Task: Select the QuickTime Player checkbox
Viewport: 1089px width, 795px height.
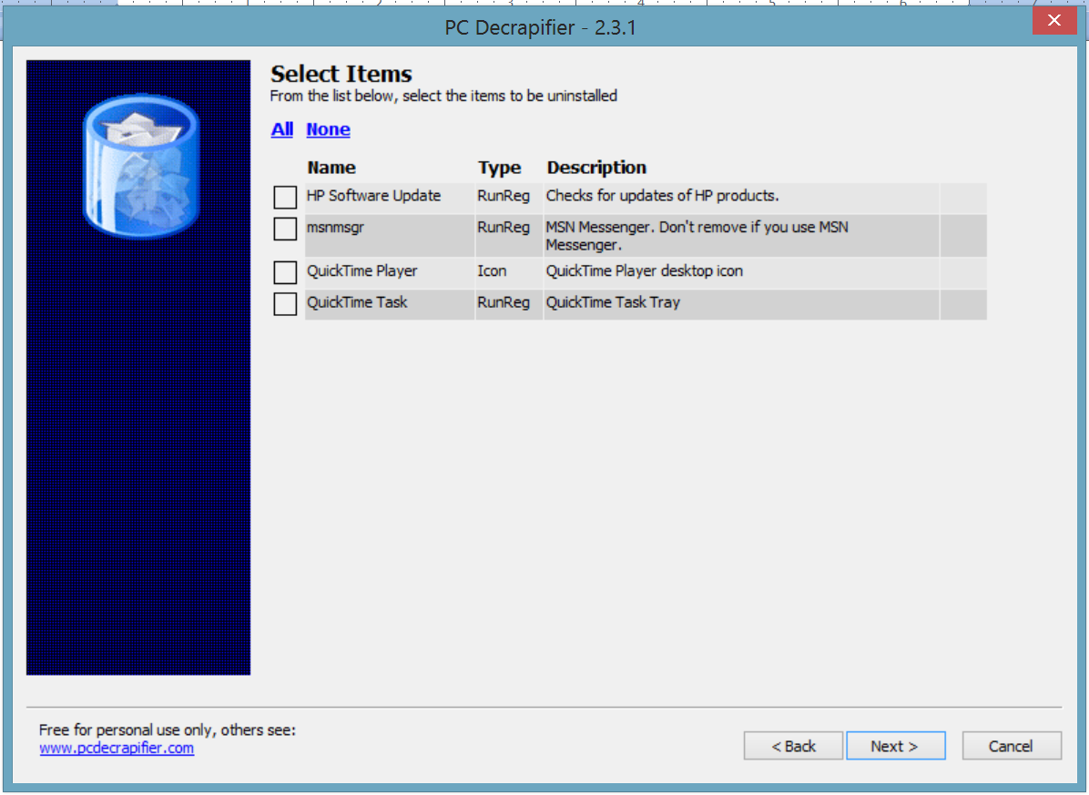Action: click(x=285, y=272)
